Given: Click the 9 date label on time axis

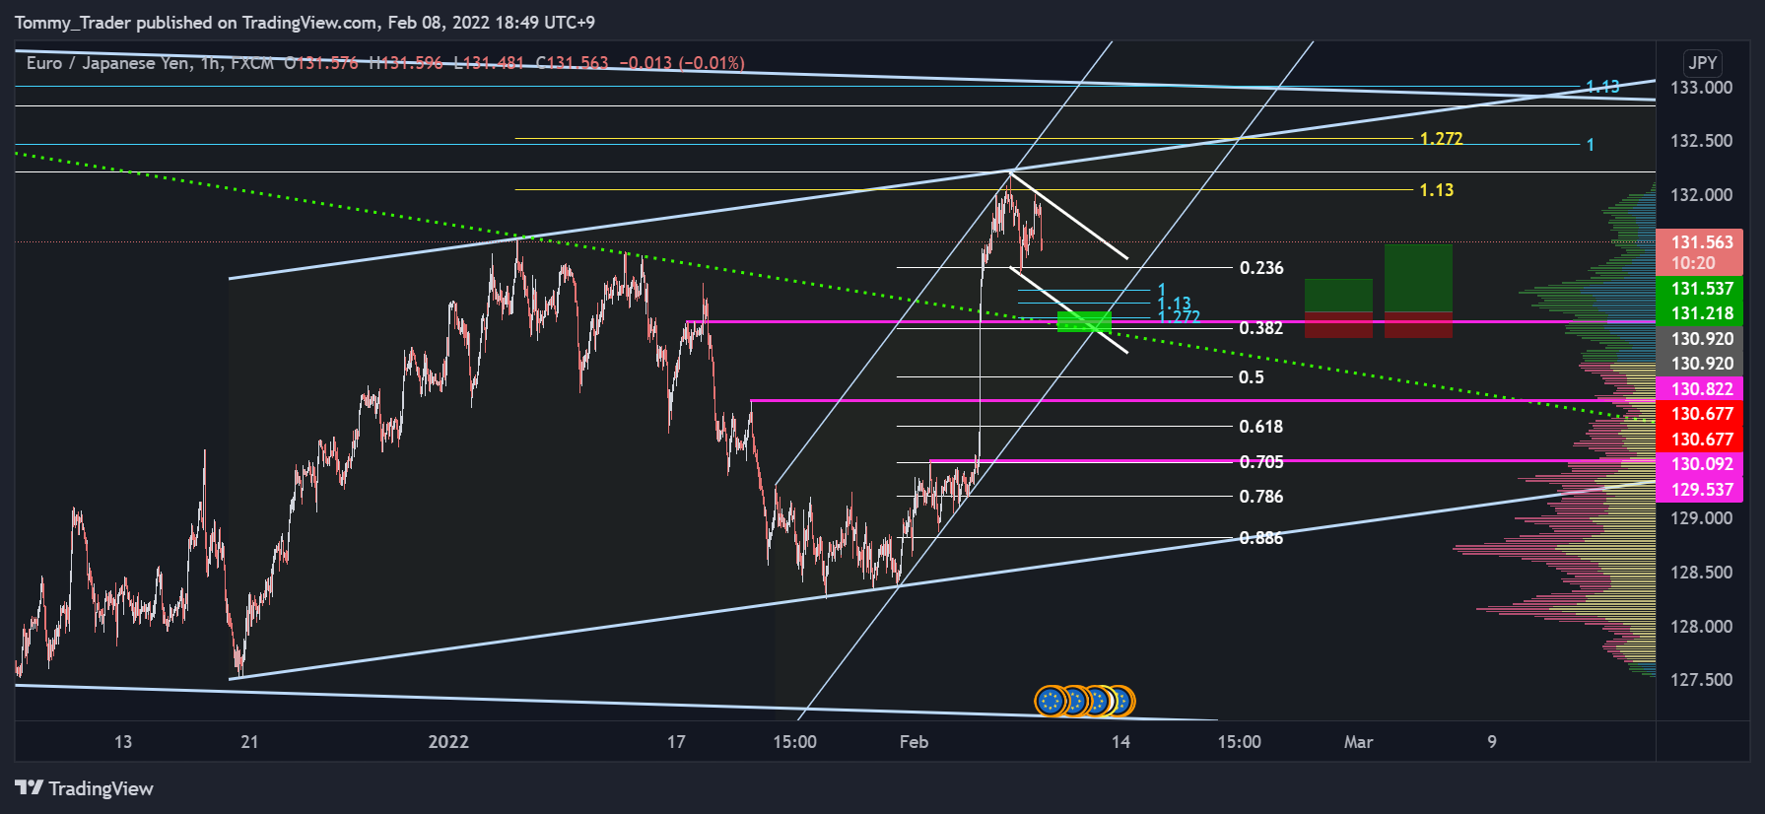Looking at the screenshot, I should pyautogui.click(x=1492, y=742).
